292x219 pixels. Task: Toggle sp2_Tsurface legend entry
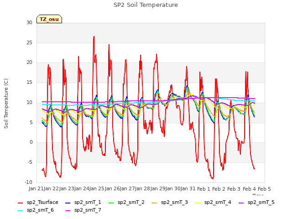pyautogui.click(x=38, y=202)
